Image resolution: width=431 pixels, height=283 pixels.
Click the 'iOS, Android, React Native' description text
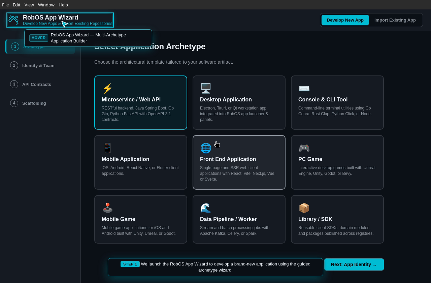(140, 170)
